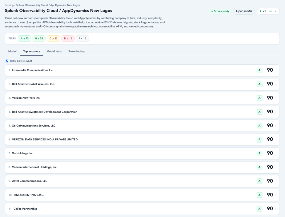Click the A badge on IBM ARGENTINA row
Screen dimensions: 285x217
(x=259, y=195)
